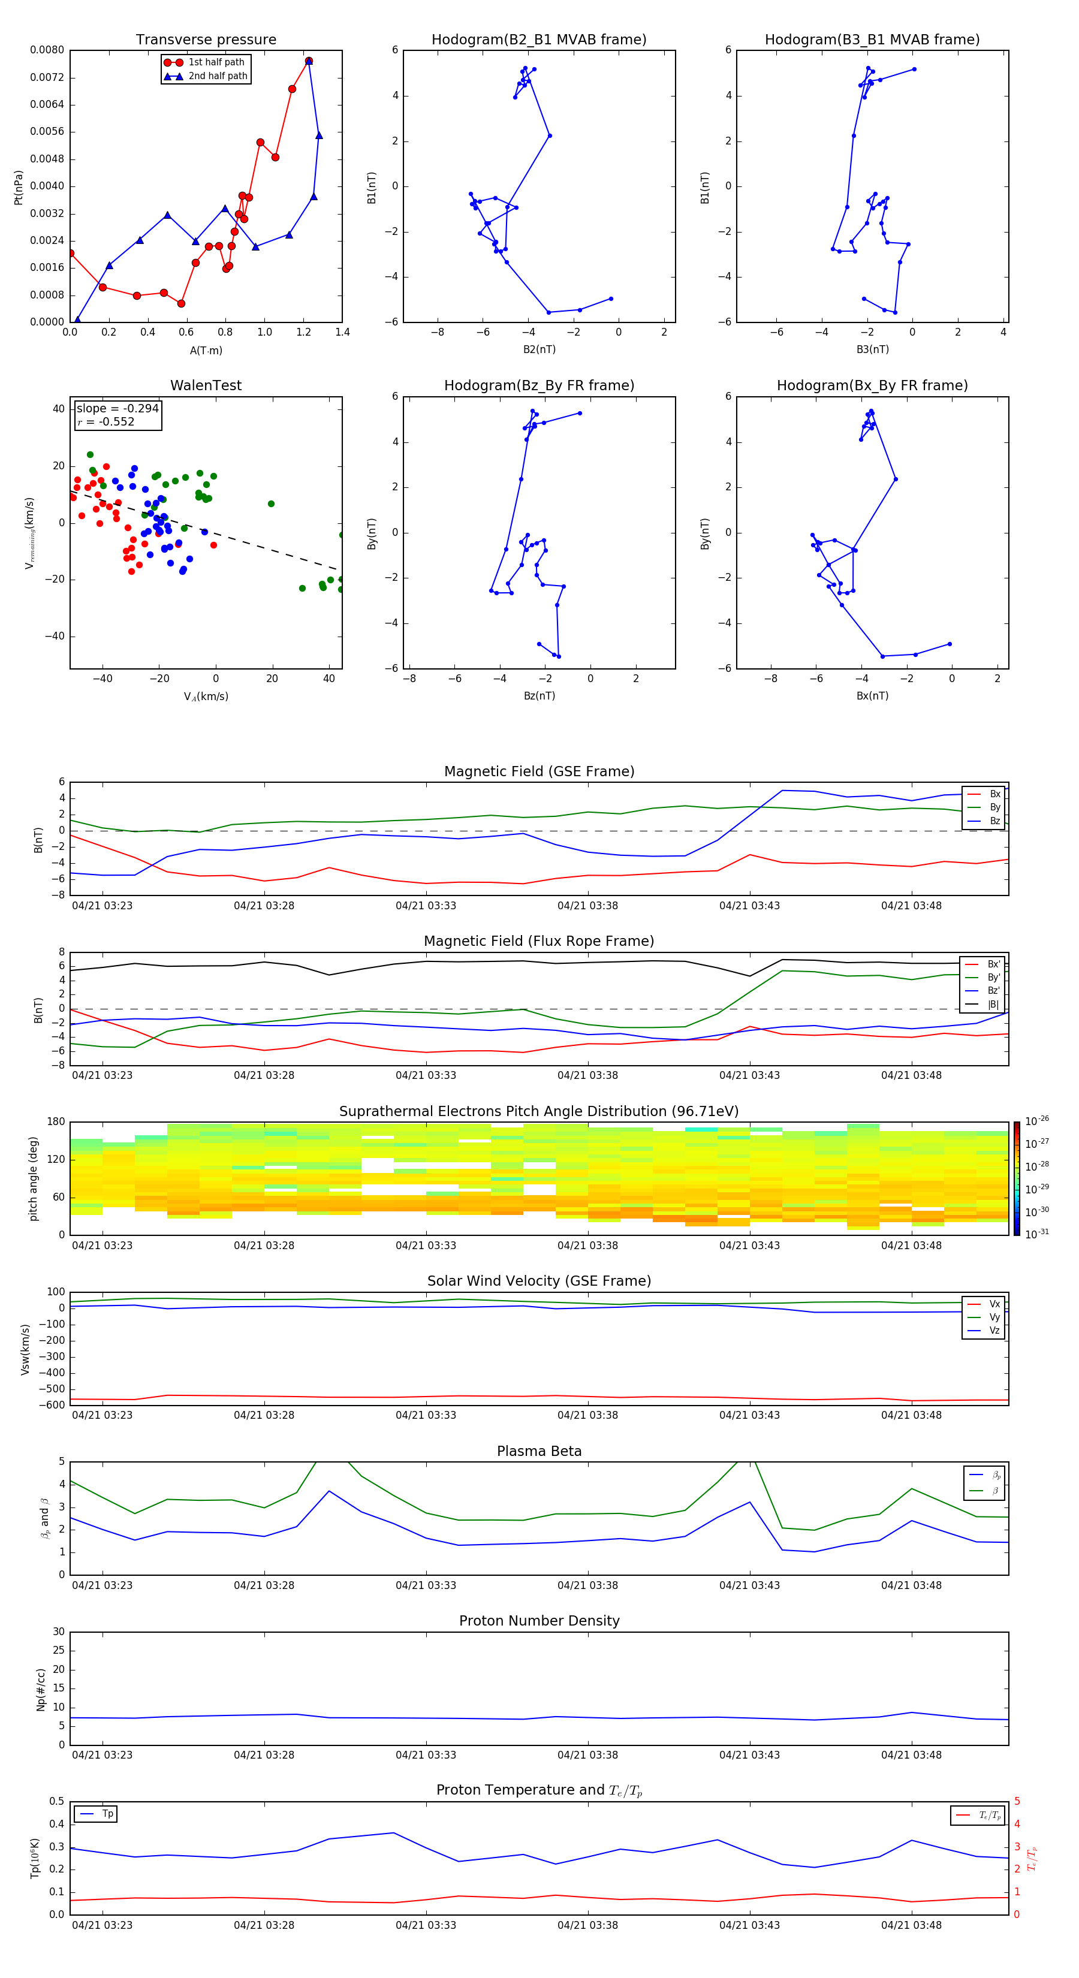
Task: Click the "Magnetic Field (GSE Frame)" title
Action: [539, 771]
